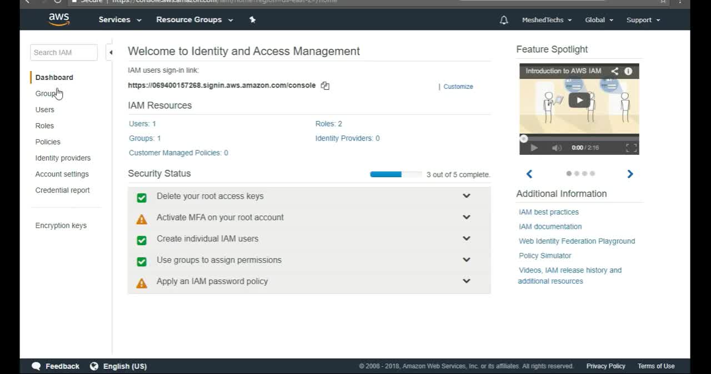The width and height of the screenshot is (711, 374).
Task: Copy the IAM users sign-in link
Action: 325,85
